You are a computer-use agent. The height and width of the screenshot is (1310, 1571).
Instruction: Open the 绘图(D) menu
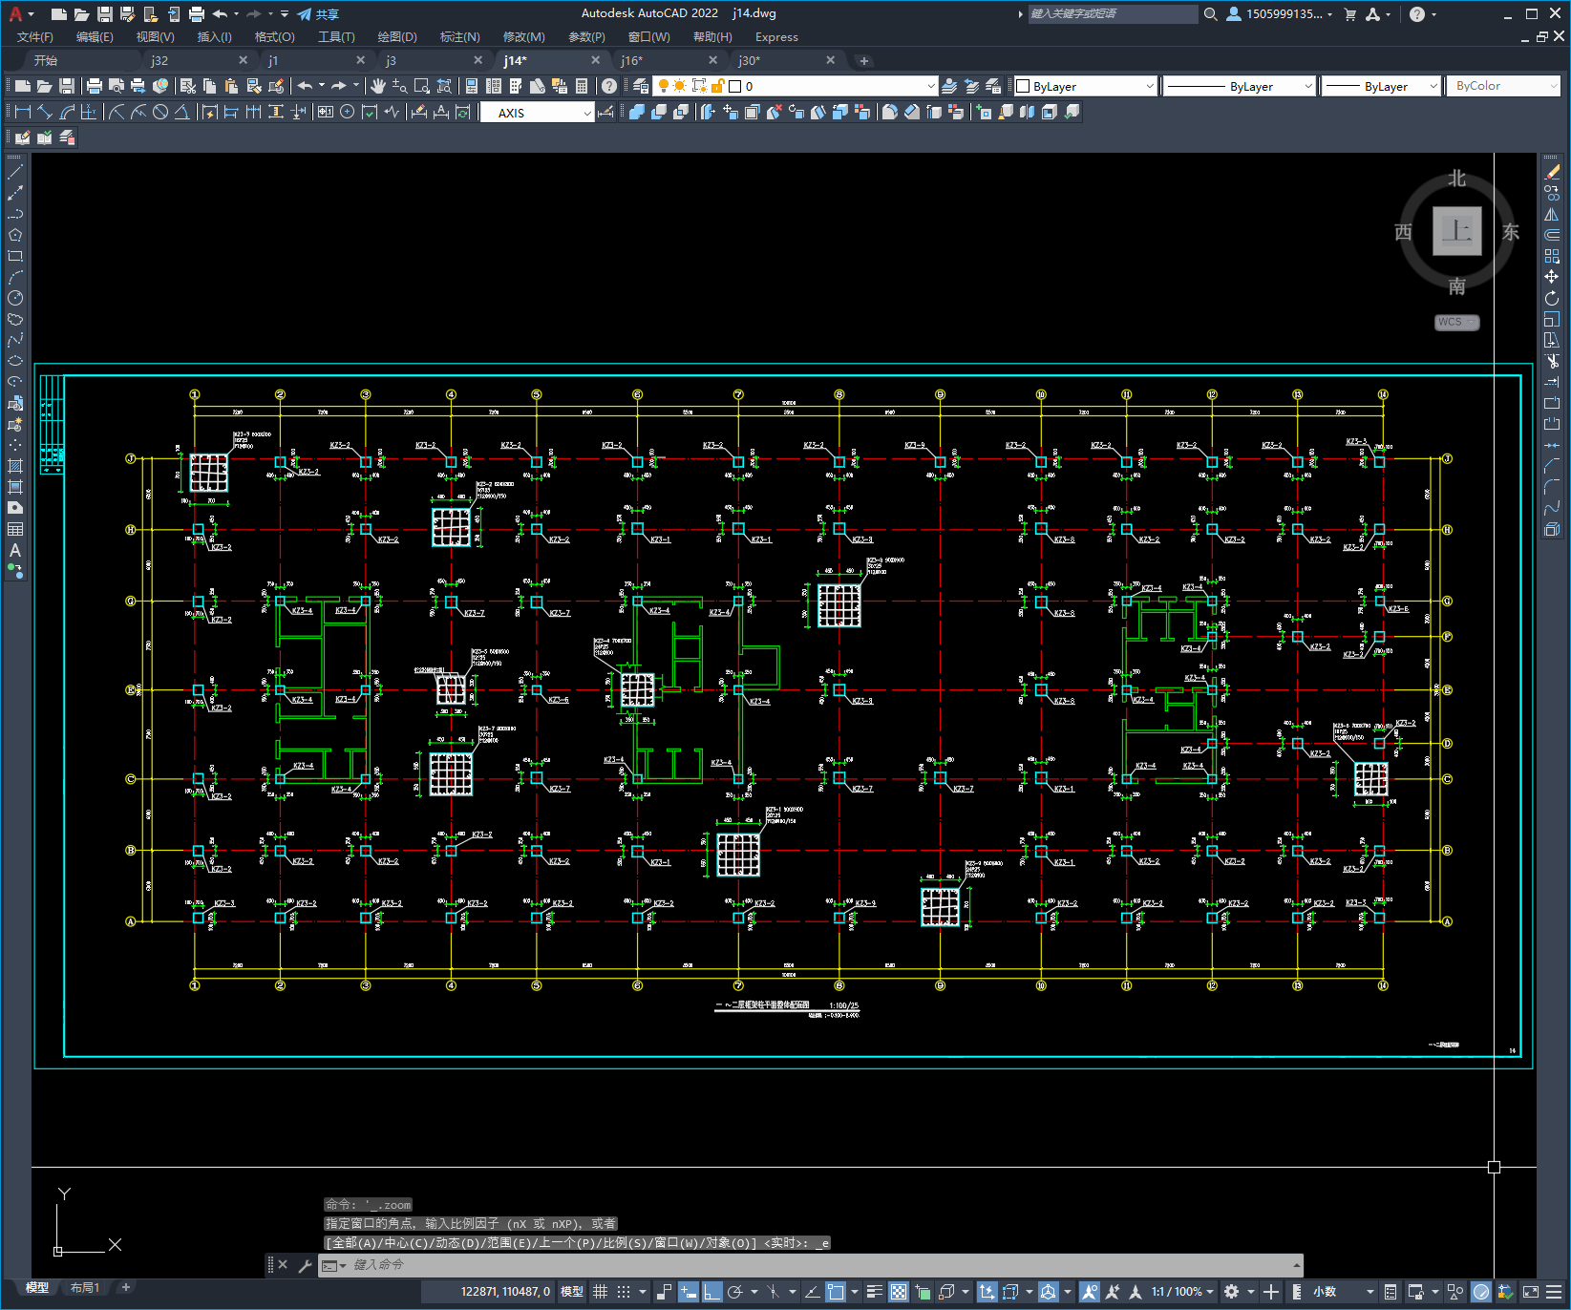[x=397, y=37]
